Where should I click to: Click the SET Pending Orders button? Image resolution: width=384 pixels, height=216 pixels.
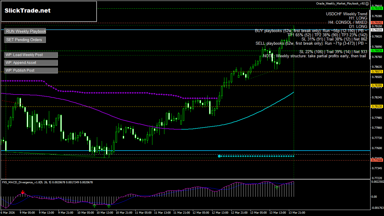coord(25,40)
